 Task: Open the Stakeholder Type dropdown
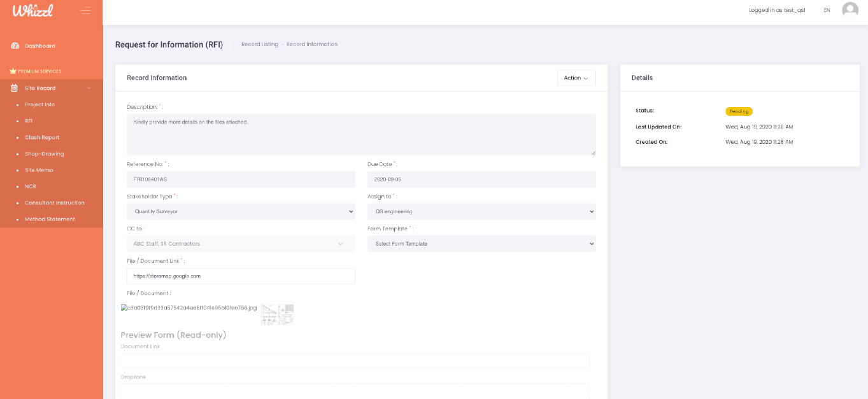click(x=241, y=211)
